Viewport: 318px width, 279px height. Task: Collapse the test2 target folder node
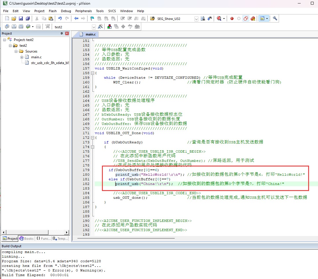pyautogui.click(x=10, y=46)
